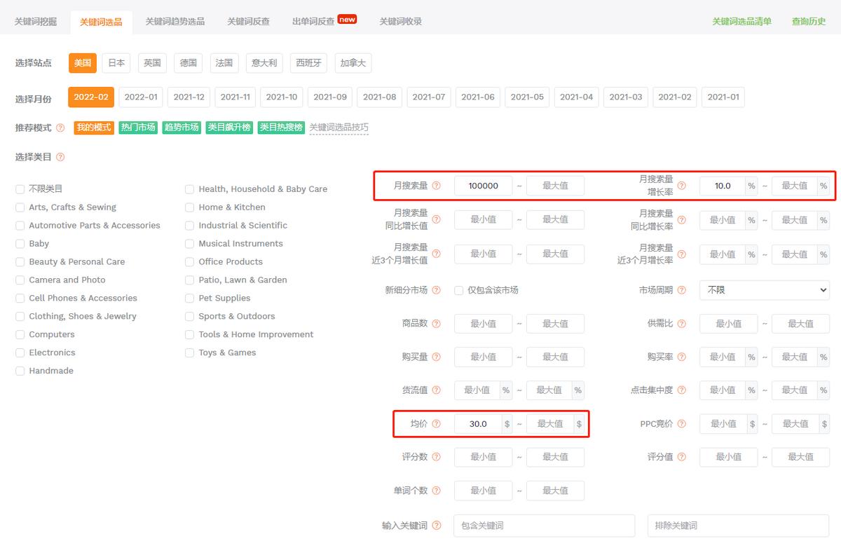
Task: Click the help icon beside 均价
Action: coord(437,423)
